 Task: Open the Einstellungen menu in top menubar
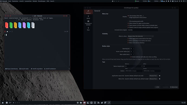(42, 1)
